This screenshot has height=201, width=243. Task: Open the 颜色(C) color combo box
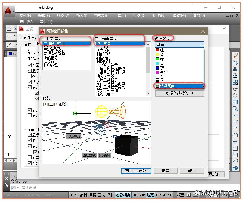tap(180, 44)
